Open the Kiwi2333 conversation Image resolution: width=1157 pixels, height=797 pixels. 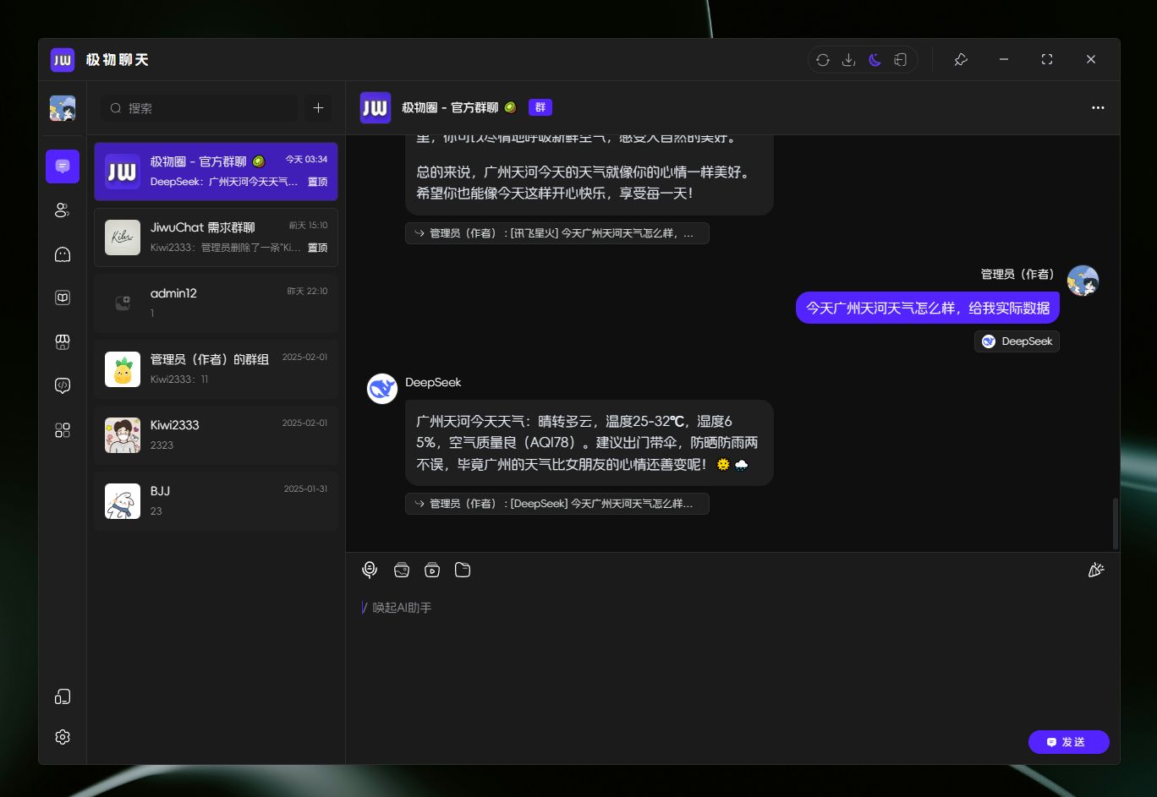tap(217, 435)
